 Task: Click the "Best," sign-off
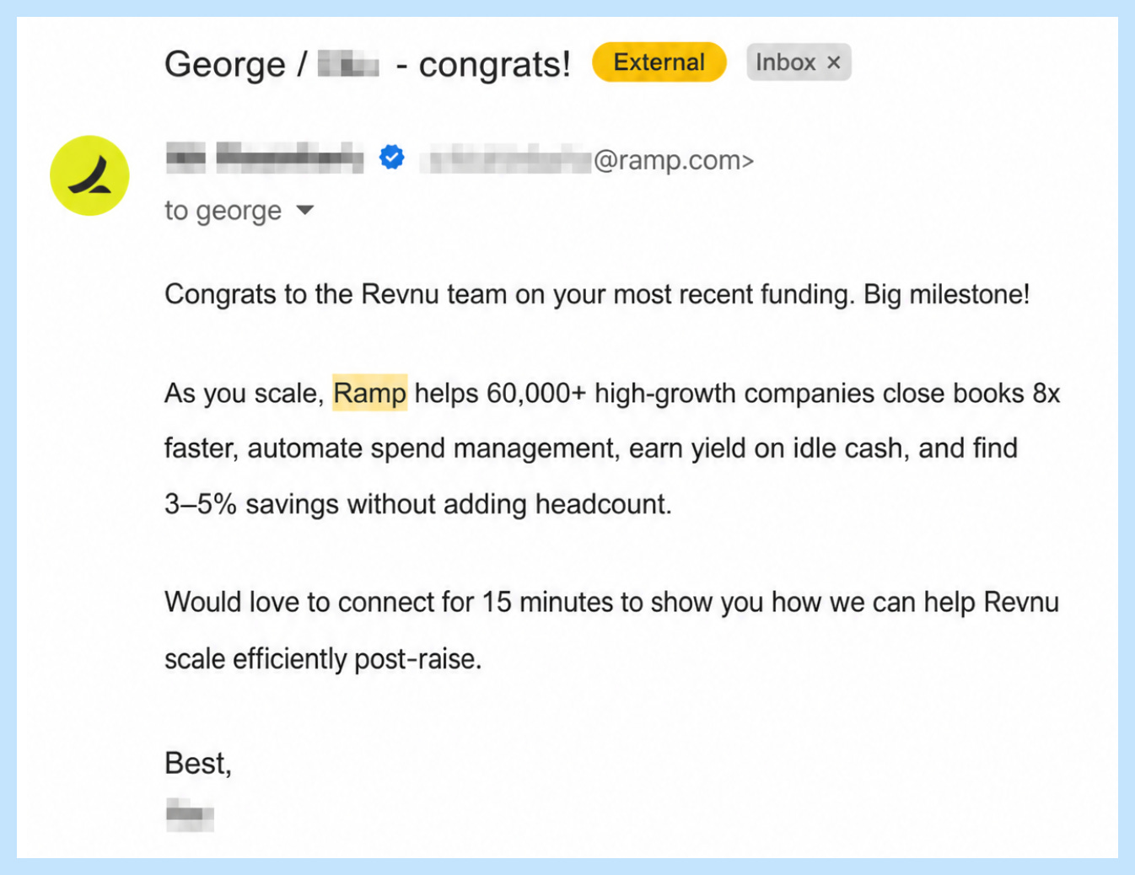pyautogui.click(x=197, y=763)
